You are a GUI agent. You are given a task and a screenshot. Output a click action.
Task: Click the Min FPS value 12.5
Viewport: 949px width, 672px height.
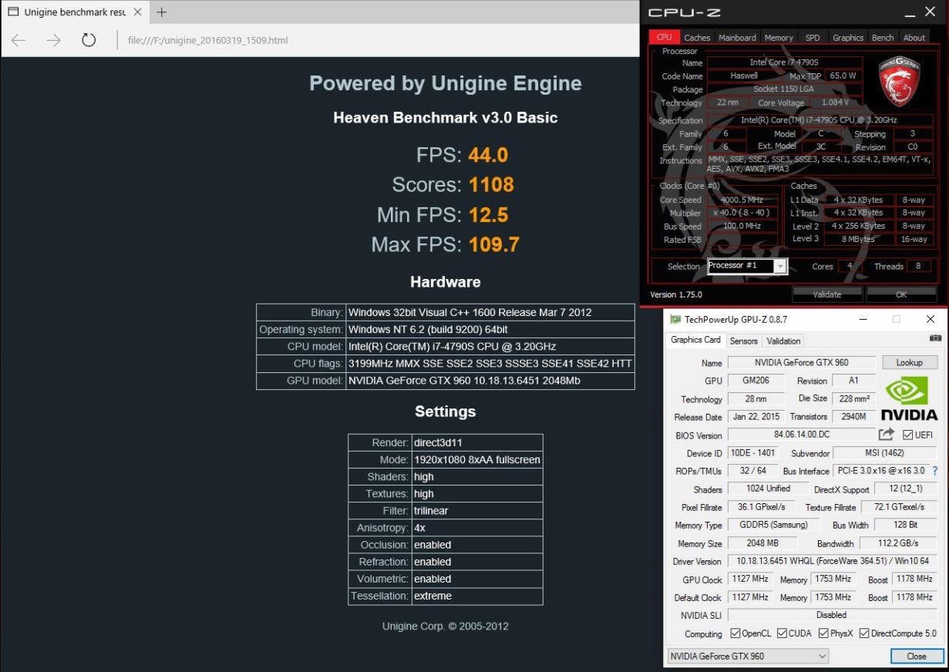point(488,215)
